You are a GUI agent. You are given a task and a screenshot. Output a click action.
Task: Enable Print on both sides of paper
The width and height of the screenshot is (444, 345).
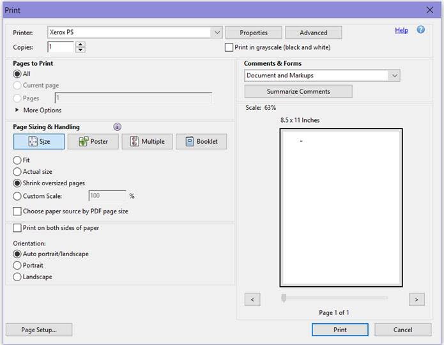coord(17,228)
